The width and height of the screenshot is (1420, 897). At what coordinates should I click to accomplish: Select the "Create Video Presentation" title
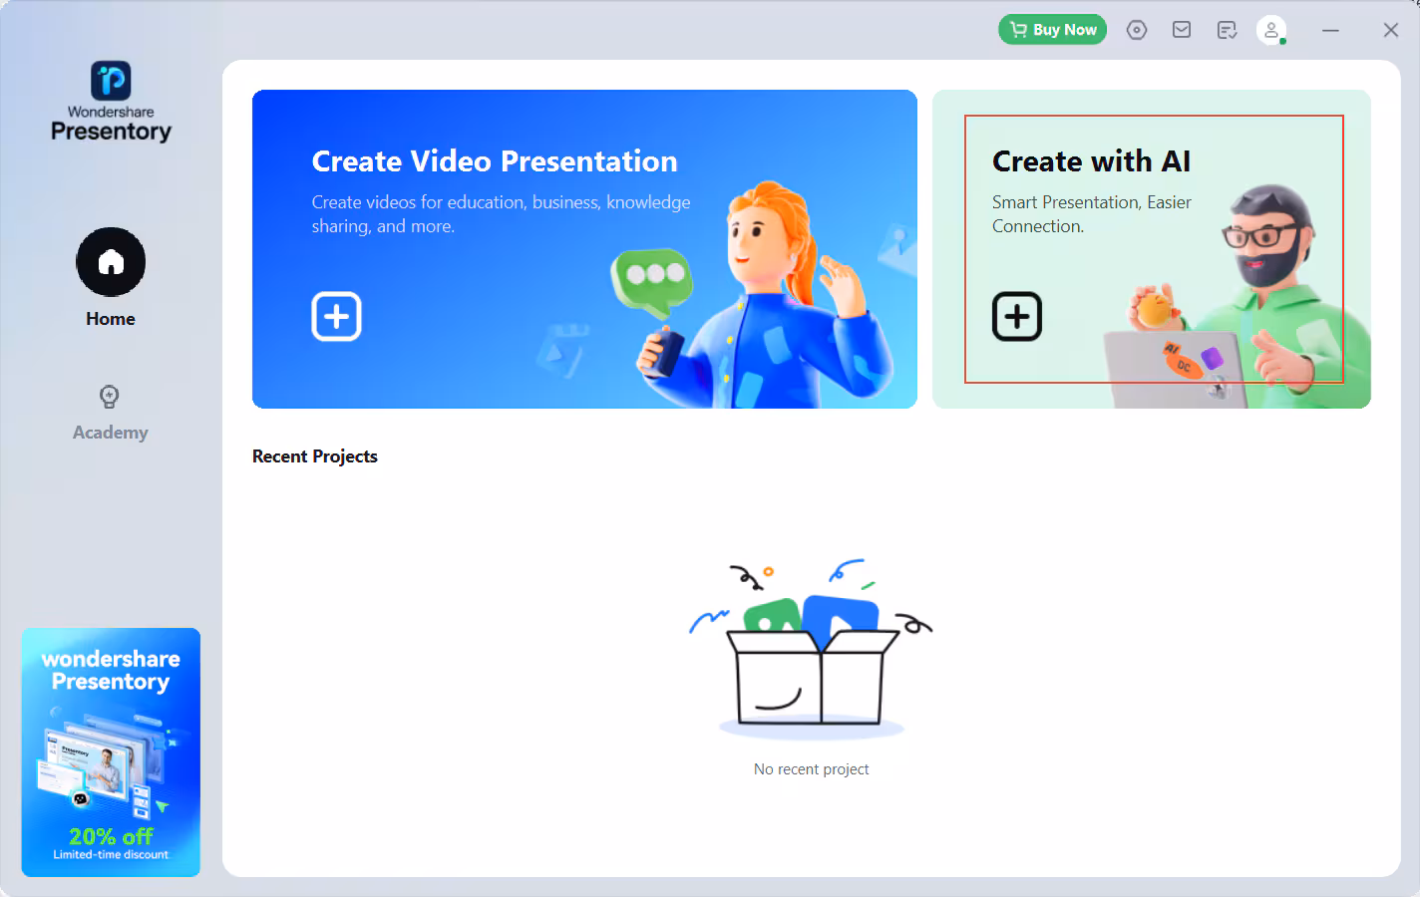click(495, 161)
